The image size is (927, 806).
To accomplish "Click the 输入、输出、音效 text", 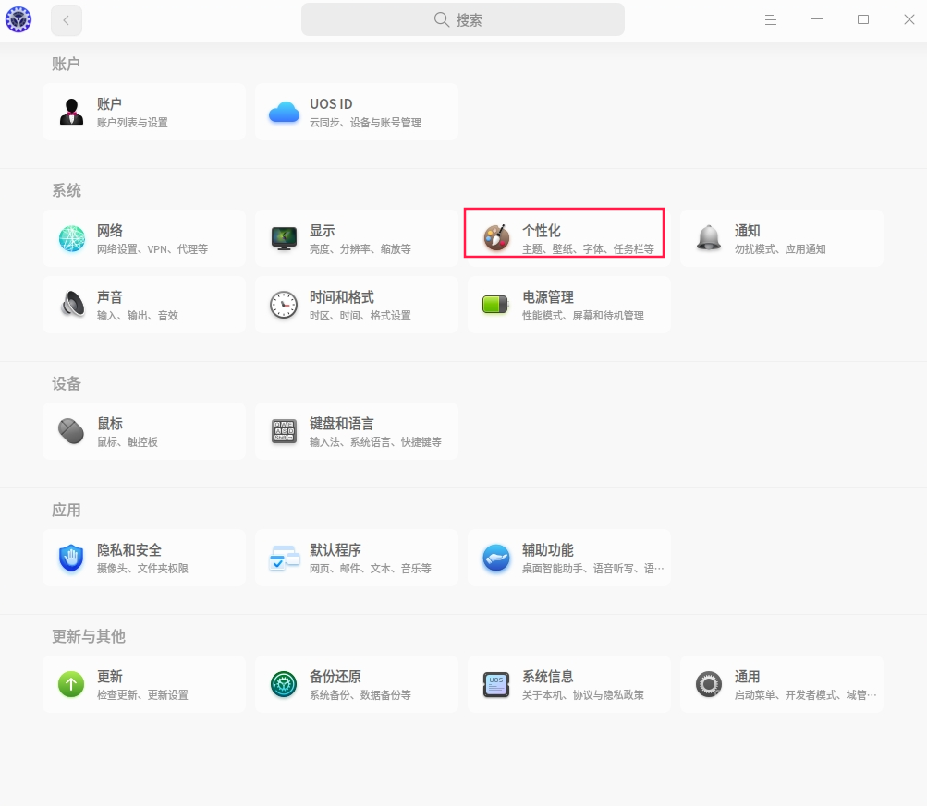I will 138,316.
